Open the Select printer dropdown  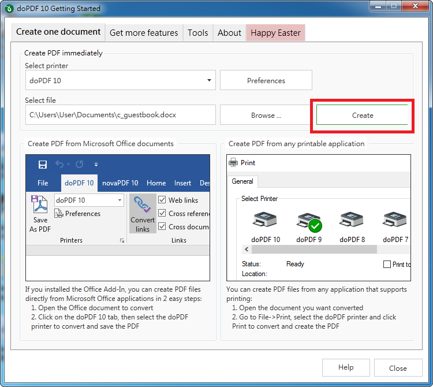pos(209,80)
